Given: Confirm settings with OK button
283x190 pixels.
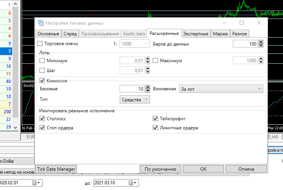Looking at the screenshot, I should [203, 169].
